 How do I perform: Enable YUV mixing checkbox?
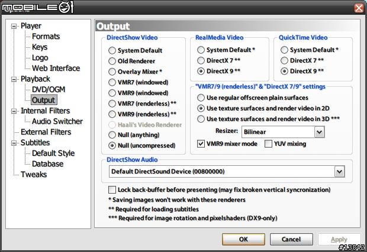[x=268, y=144]
